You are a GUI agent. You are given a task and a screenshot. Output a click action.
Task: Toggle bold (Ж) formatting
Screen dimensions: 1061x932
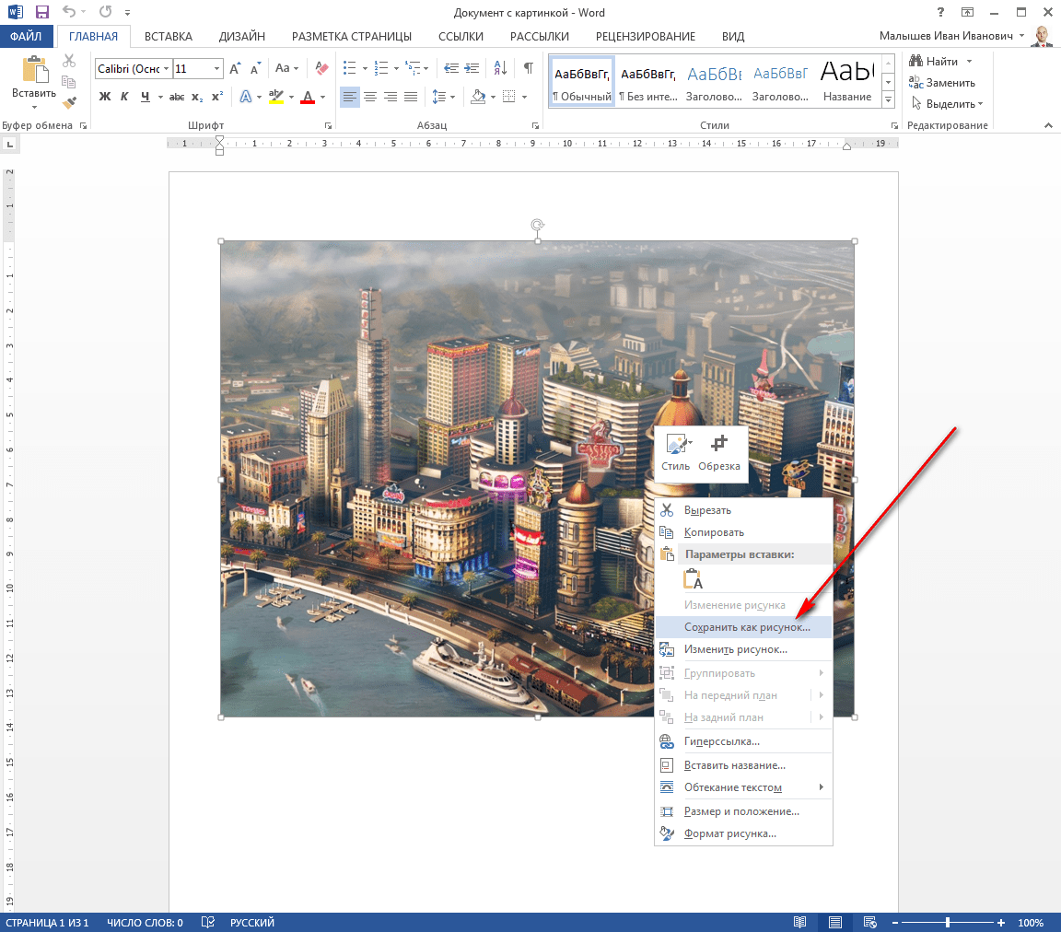(x=105, y=97)
